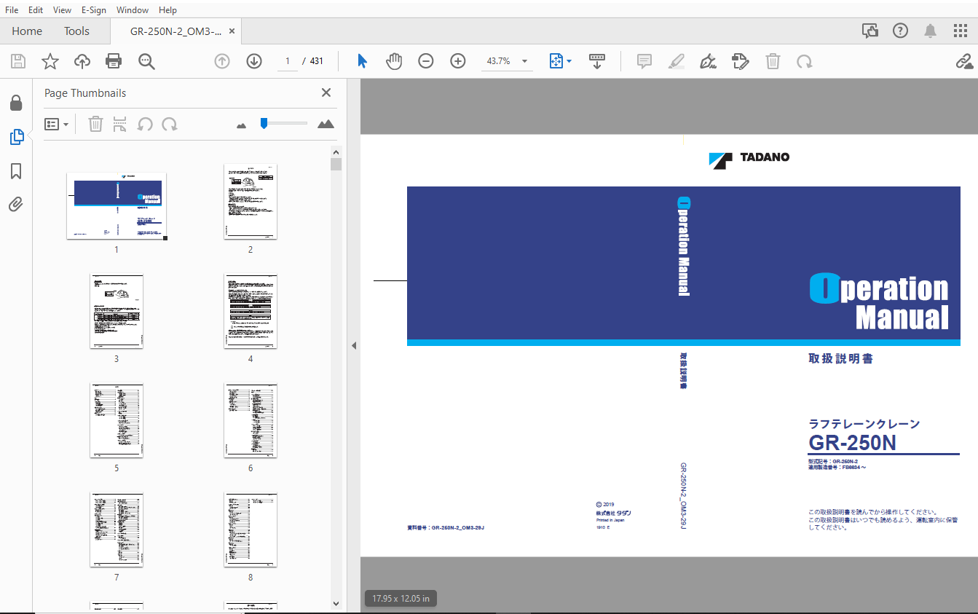Click the page number input field
The height and width of the screenshot is (614, 978).
click(x=288, y=61)
